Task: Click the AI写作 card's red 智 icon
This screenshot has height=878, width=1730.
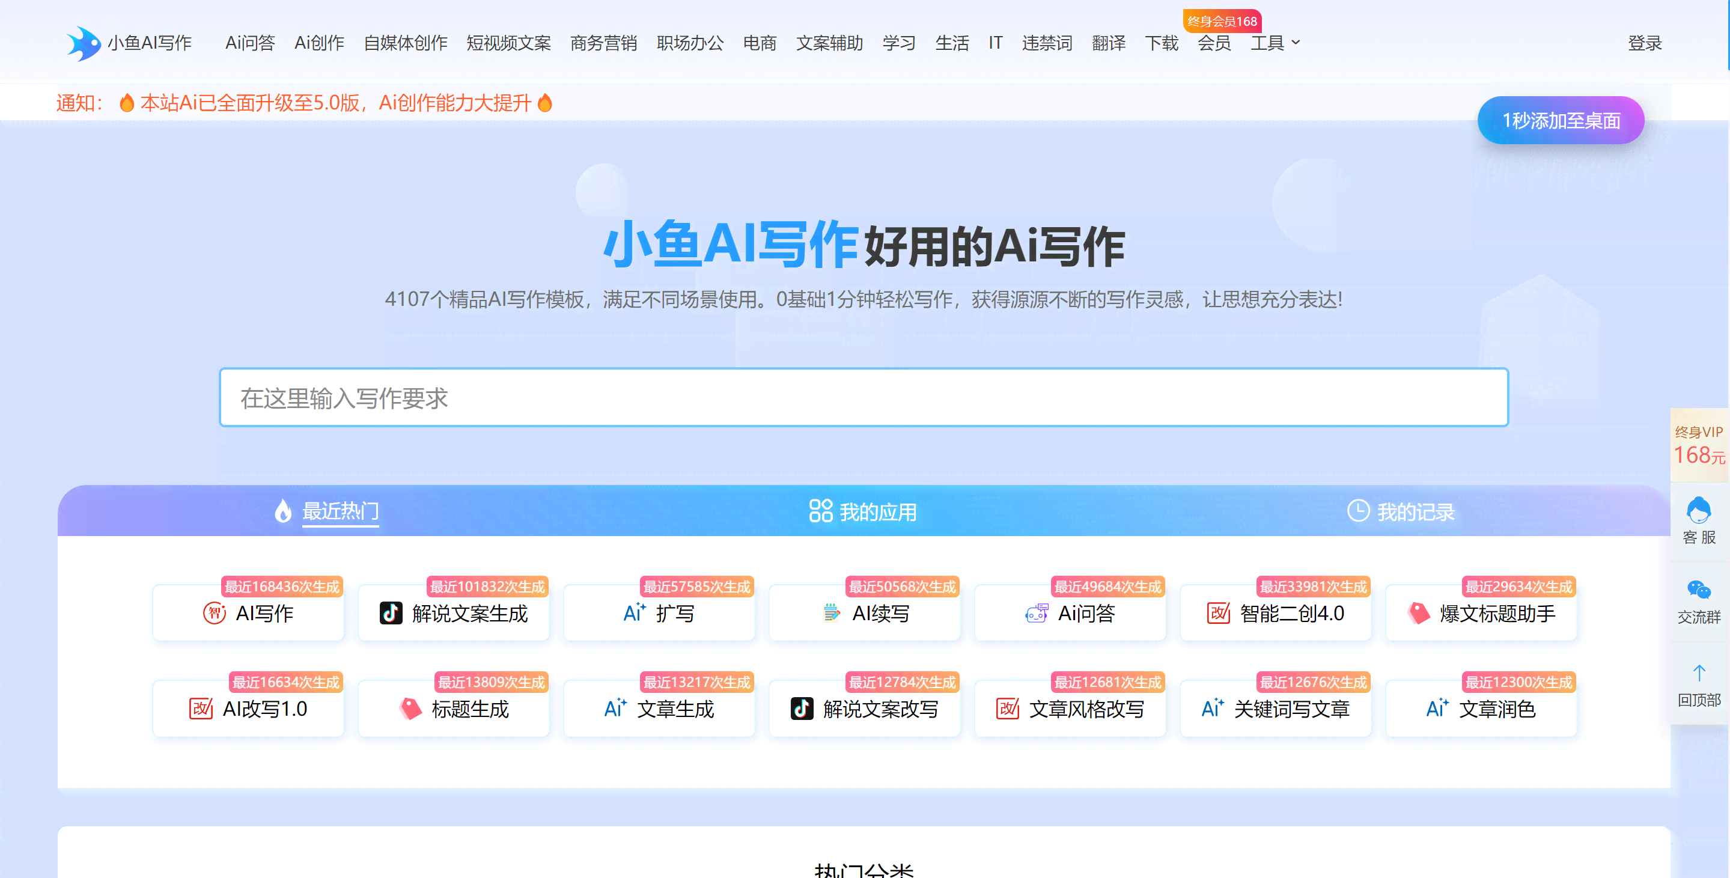Action: 215,614
